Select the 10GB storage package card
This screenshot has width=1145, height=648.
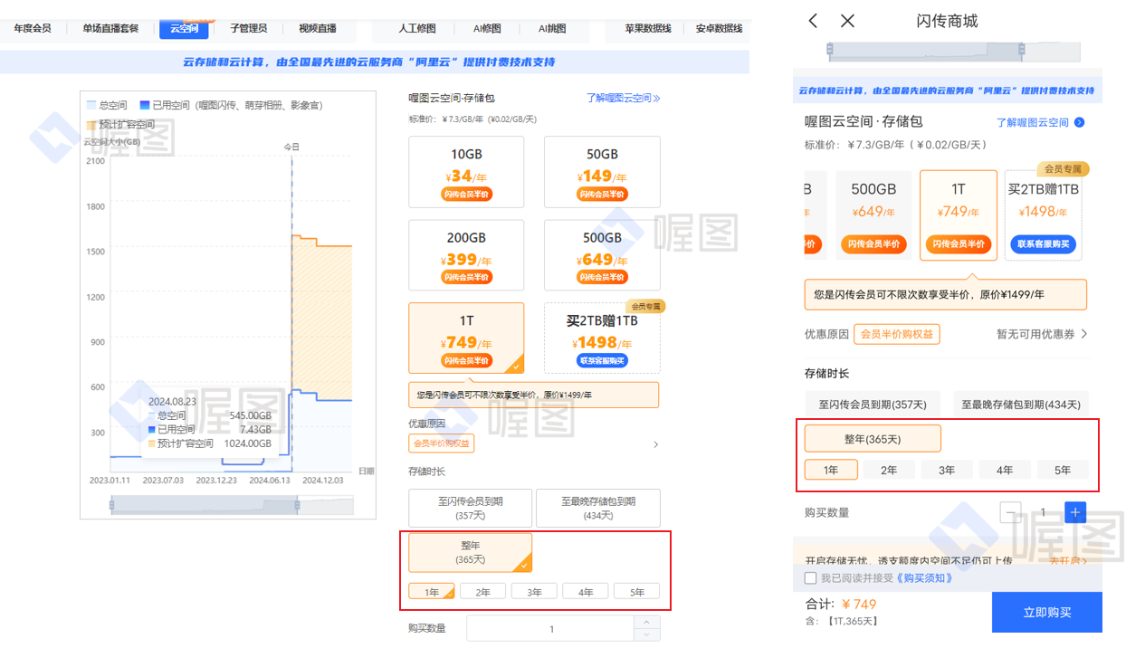[466, 172]
